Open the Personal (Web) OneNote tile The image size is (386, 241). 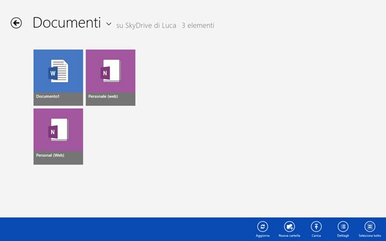(59, 136)
